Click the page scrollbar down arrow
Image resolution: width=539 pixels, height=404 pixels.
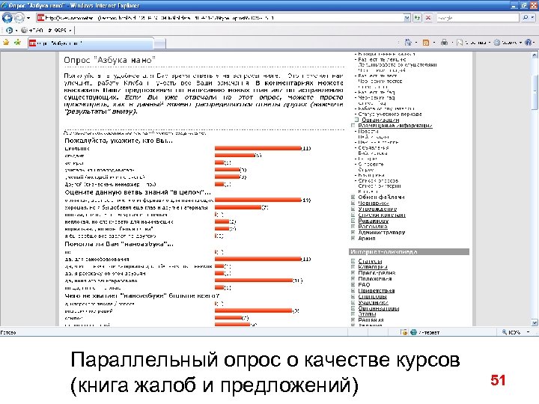535,322
